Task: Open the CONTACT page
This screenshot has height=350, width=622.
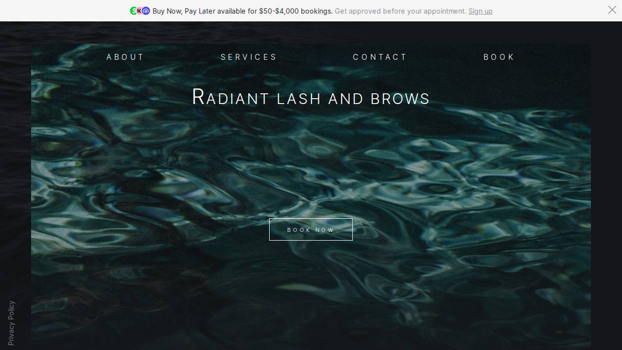Action: coord(380,57)
